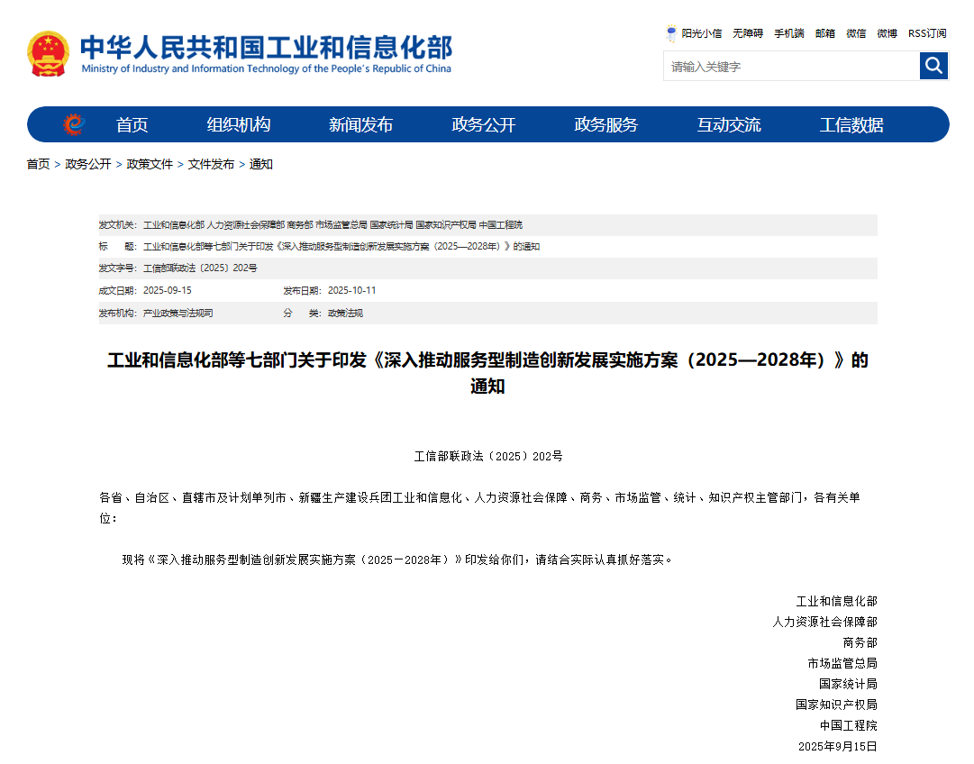974x764 pixels.
Task: Open the 邮箱 mail link in the top bar
Action: pyautogui.click(x=824, y=33)
